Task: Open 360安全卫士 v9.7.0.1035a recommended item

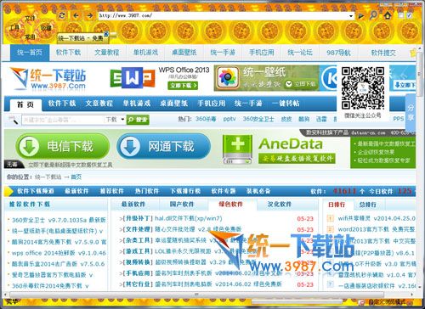Action: point(59,220)
